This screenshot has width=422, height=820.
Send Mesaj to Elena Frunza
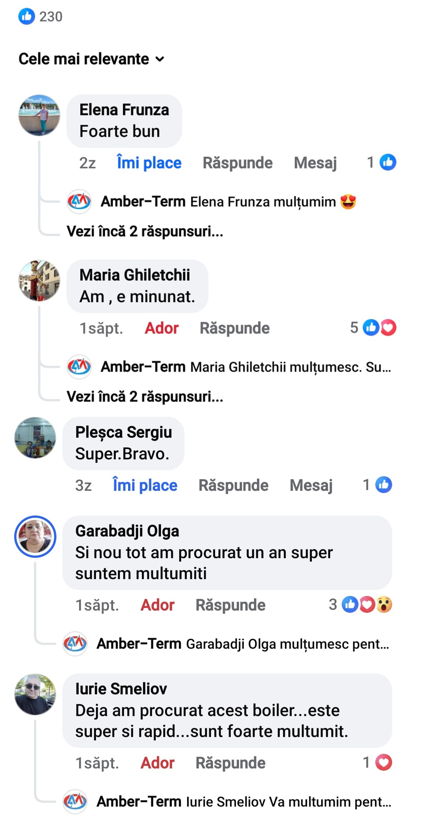coord(315,163)
